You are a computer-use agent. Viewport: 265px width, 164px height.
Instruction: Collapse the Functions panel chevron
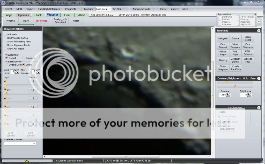259,31
